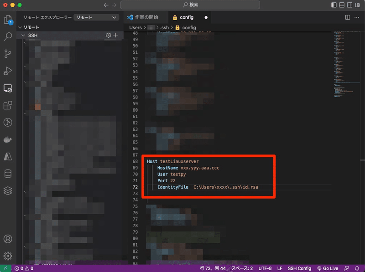365x272 pixels.
Task: Go back with left arrow
Action: (106, 5)
